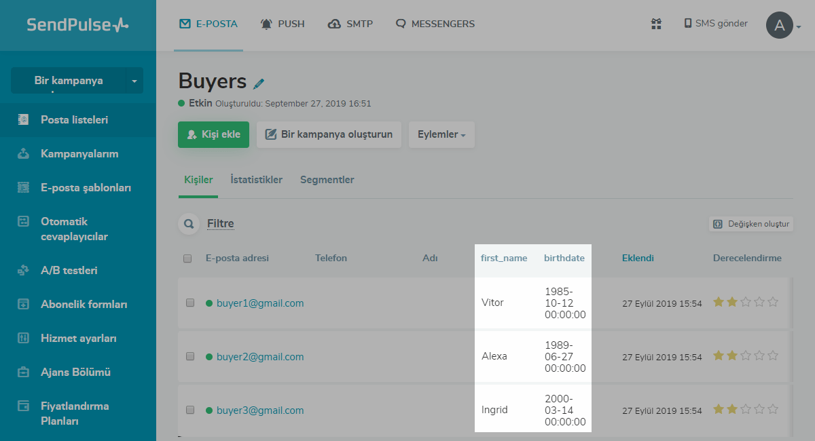Click the pencil icon beside Buyers title
Image resolution: width=815 pixels, height=441 pixels.
[259, 83]
